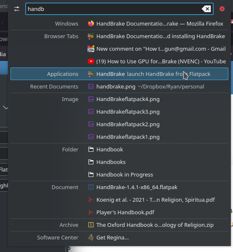Click the Software Center category label
This screenshot has width=233, height=252.
58,238
